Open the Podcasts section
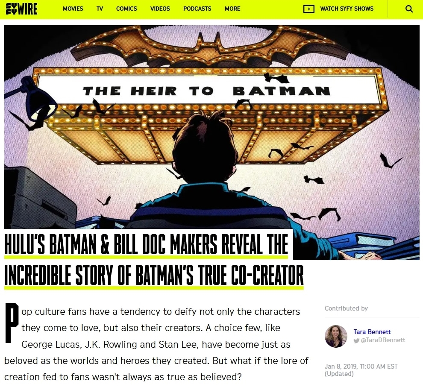The height and width of the screenshot is (390, 423). point(197,9)
